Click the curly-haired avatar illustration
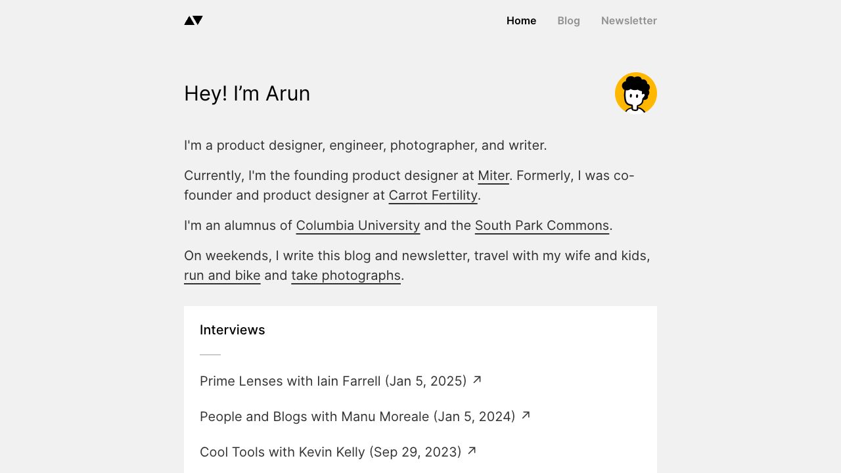This screenshot has height=473, width=841. (635, 93)
